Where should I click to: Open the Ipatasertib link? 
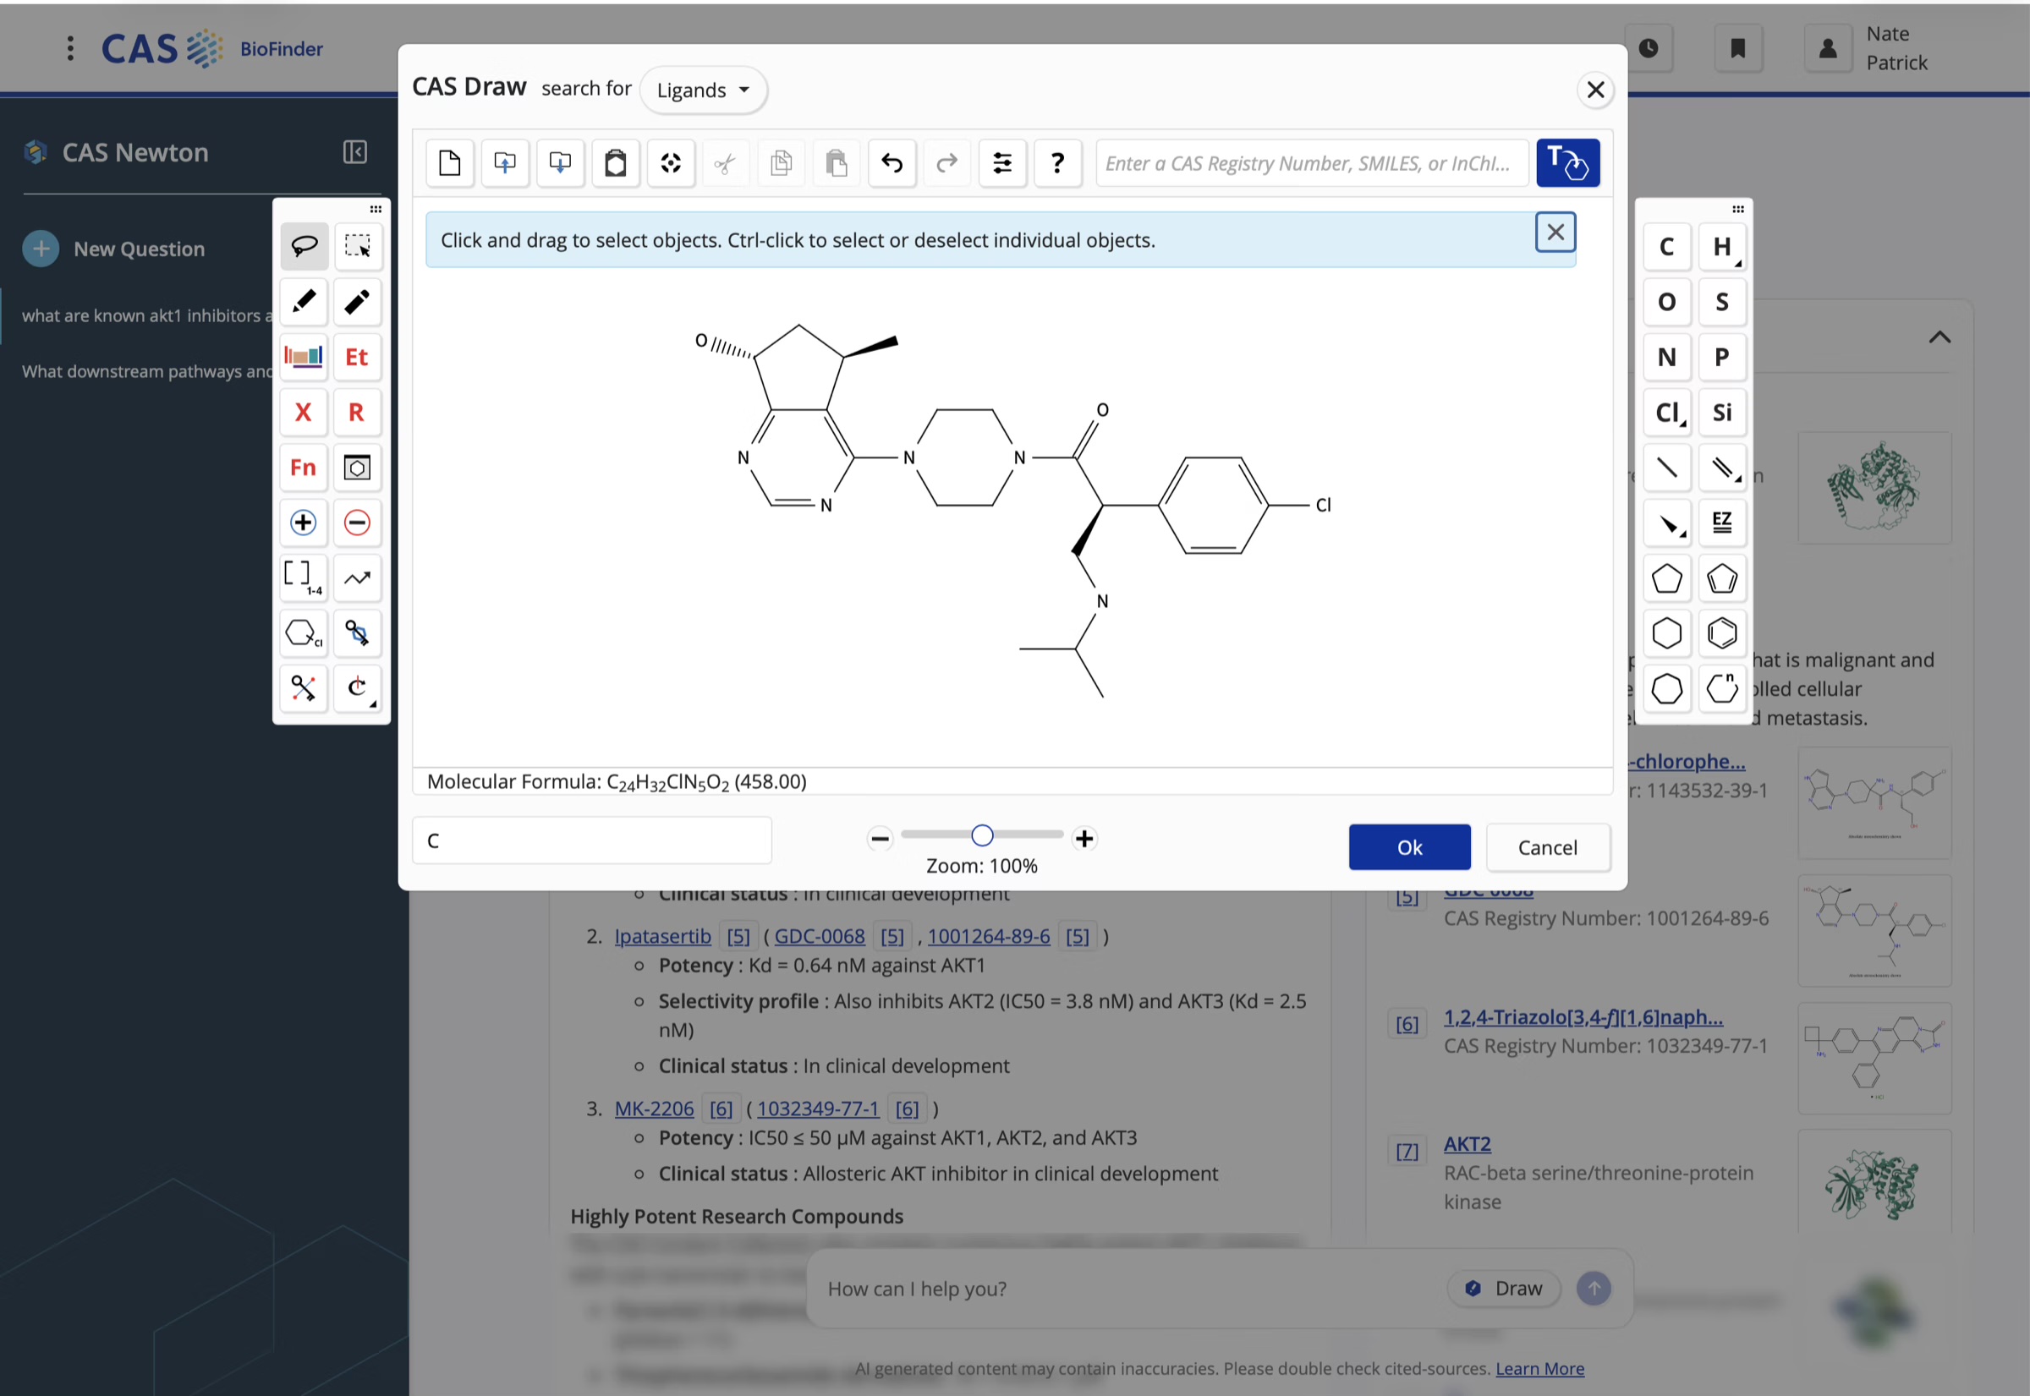pos(662,936)
